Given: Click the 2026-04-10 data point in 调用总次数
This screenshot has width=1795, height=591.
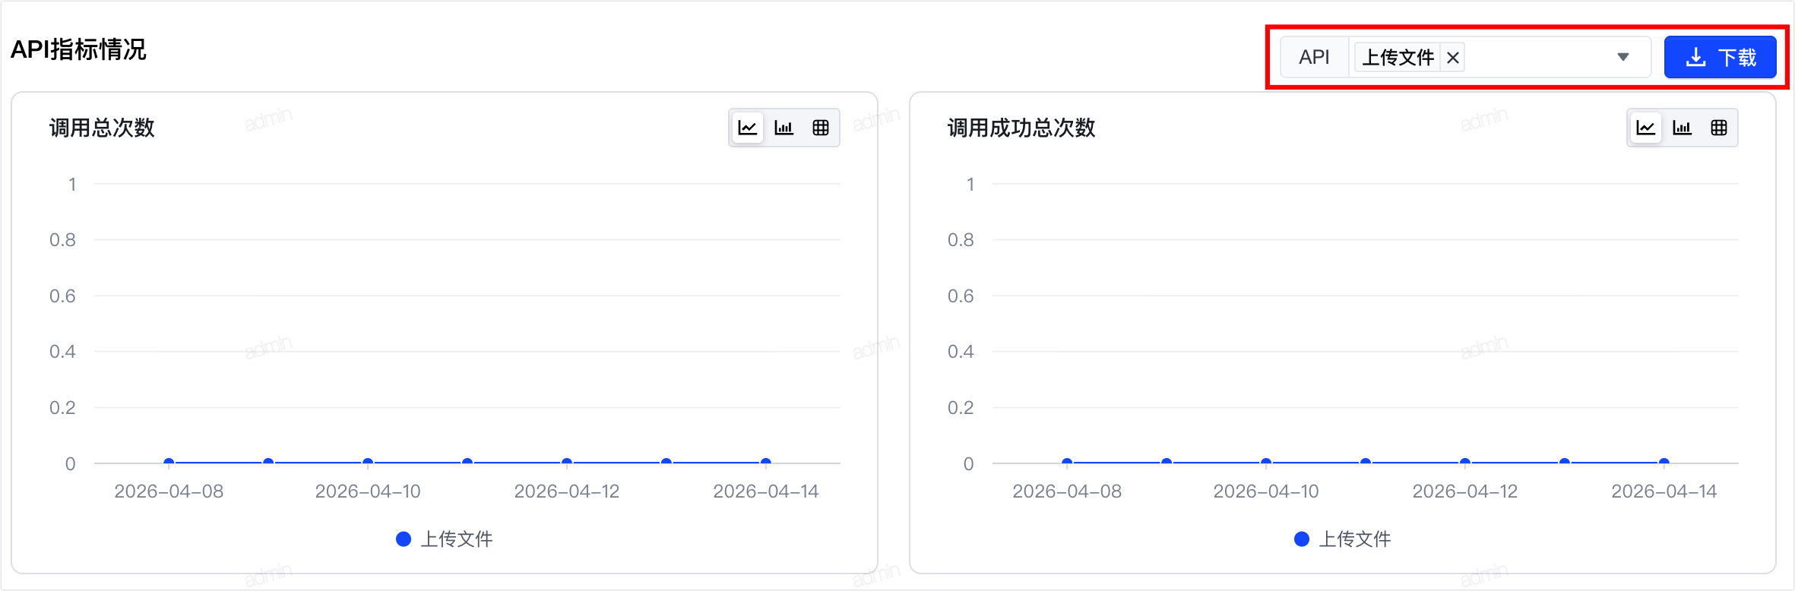Looking at the screenshot, I should [368, 463].
